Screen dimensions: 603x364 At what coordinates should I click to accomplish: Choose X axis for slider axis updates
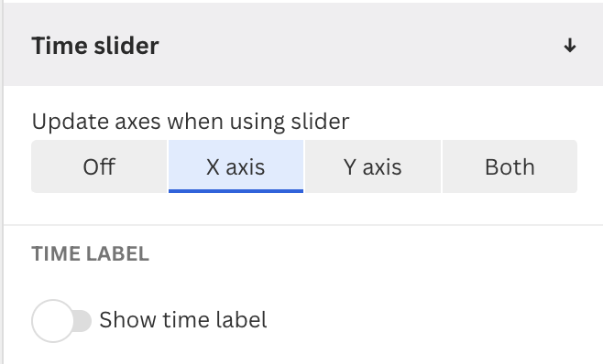236,166
